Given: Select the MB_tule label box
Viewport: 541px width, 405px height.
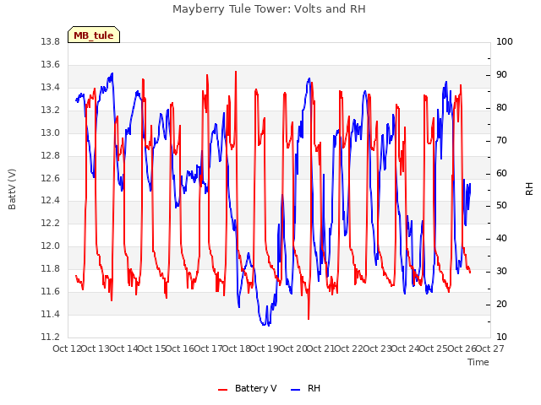Looking at the screenshot, I should (x=94, y=35).
